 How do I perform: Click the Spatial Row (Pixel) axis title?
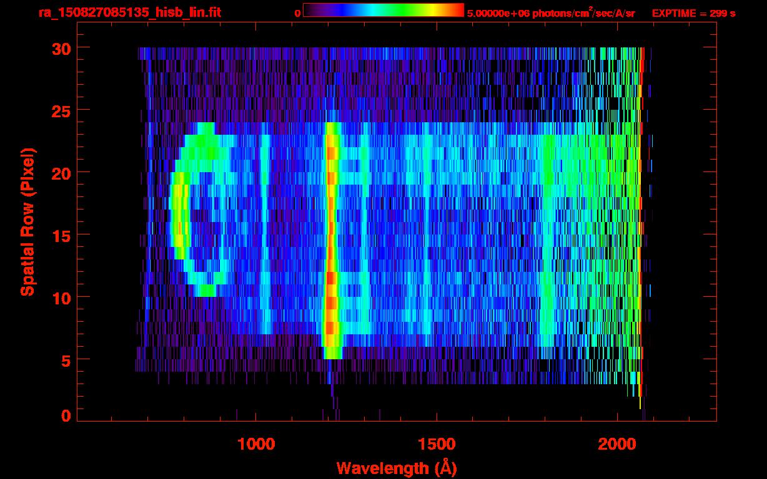click(x=27, y=221)
